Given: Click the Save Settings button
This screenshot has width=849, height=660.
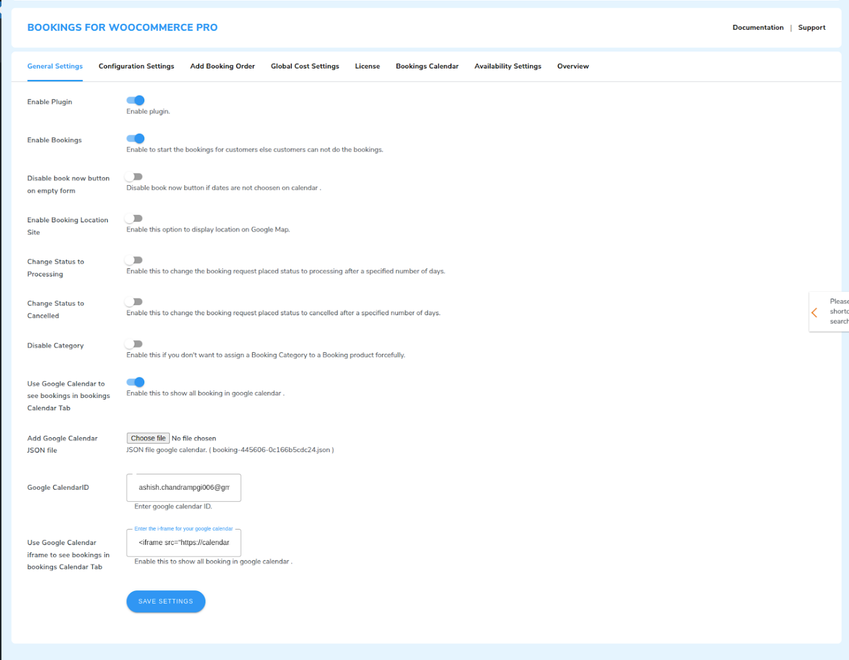Looking at the screenshot, I should point(165,601).
